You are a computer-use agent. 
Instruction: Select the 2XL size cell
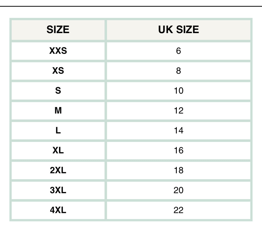tap(58, 170)
